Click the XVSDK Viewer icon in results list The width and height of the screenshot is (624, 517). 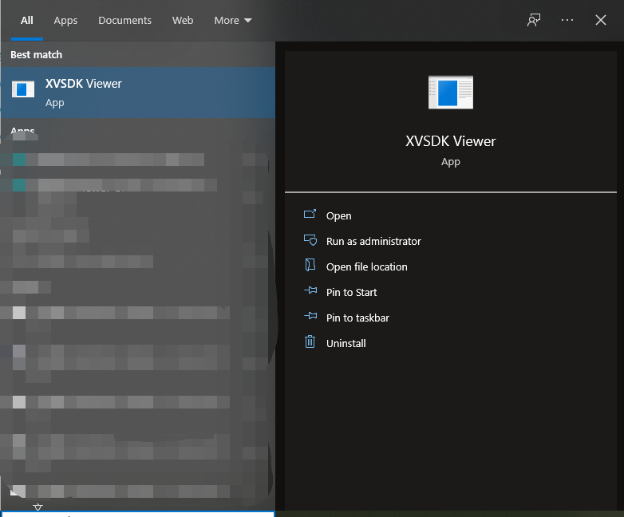[22, 89]
